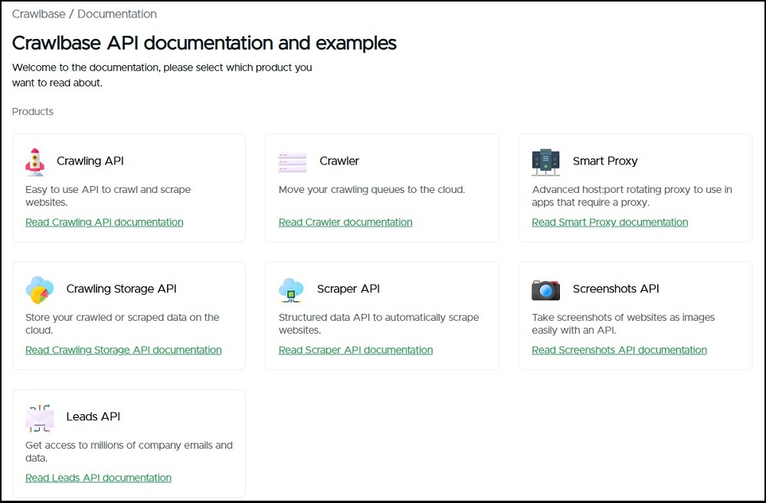
Task: Click the 'Products' section label
Action: 33,112
